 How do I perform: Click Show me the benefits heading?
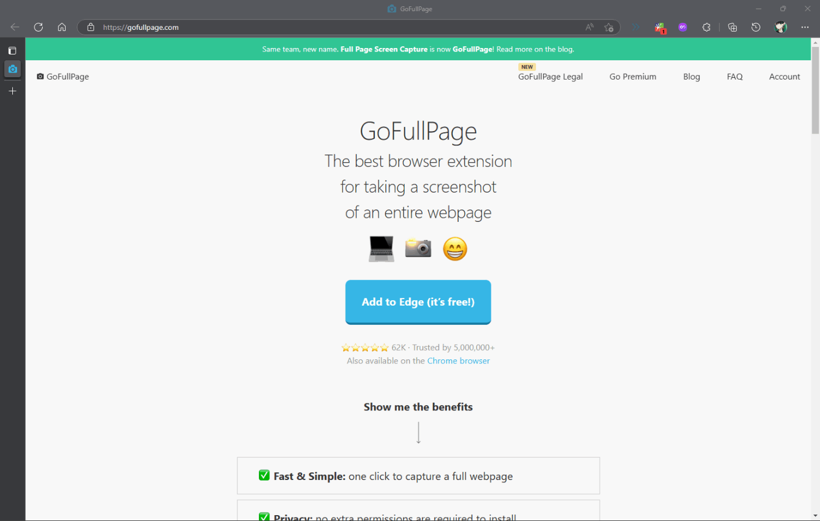[x=418, y=407]
